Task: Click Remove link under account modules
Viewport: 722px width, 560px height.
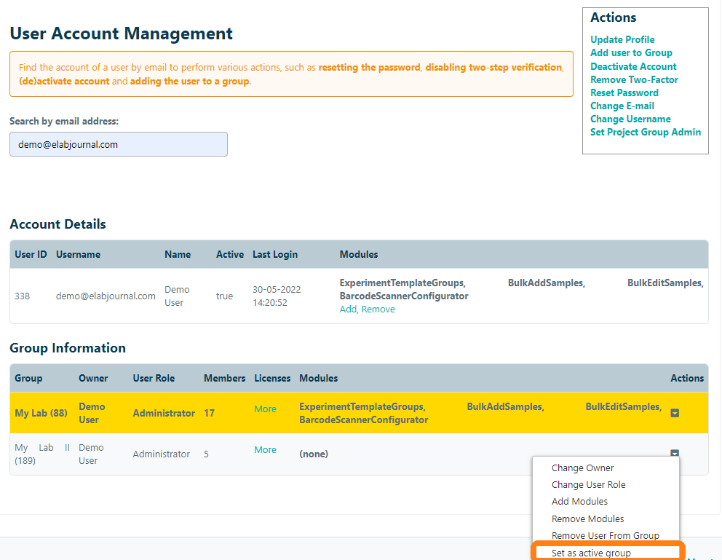Action: click(x=378, y=309)
